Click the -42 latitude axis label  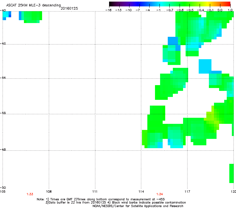pyautogui.click(x=3, y=43)
